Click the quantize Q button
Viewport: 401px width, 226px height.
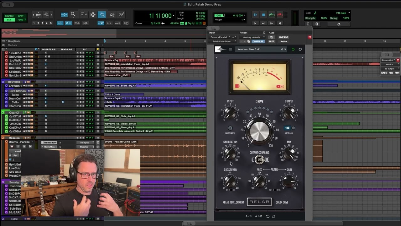[x=308, y=24]
